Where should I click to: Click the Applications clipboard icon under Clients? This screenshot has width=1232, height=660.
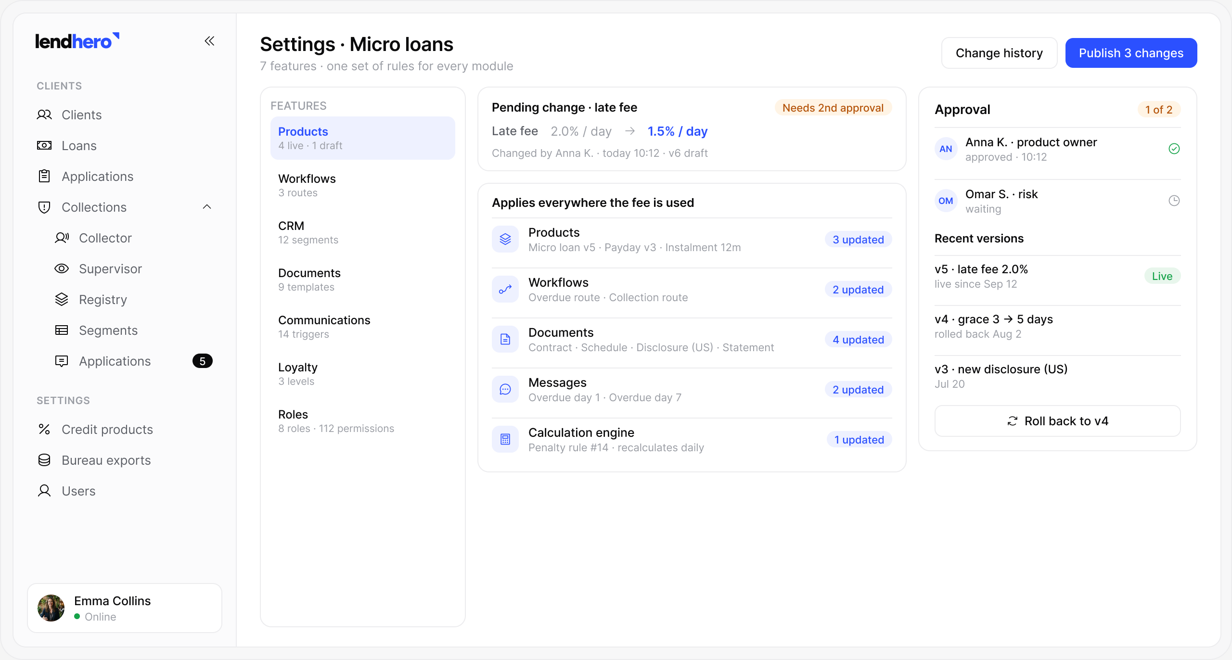point(44,176)
